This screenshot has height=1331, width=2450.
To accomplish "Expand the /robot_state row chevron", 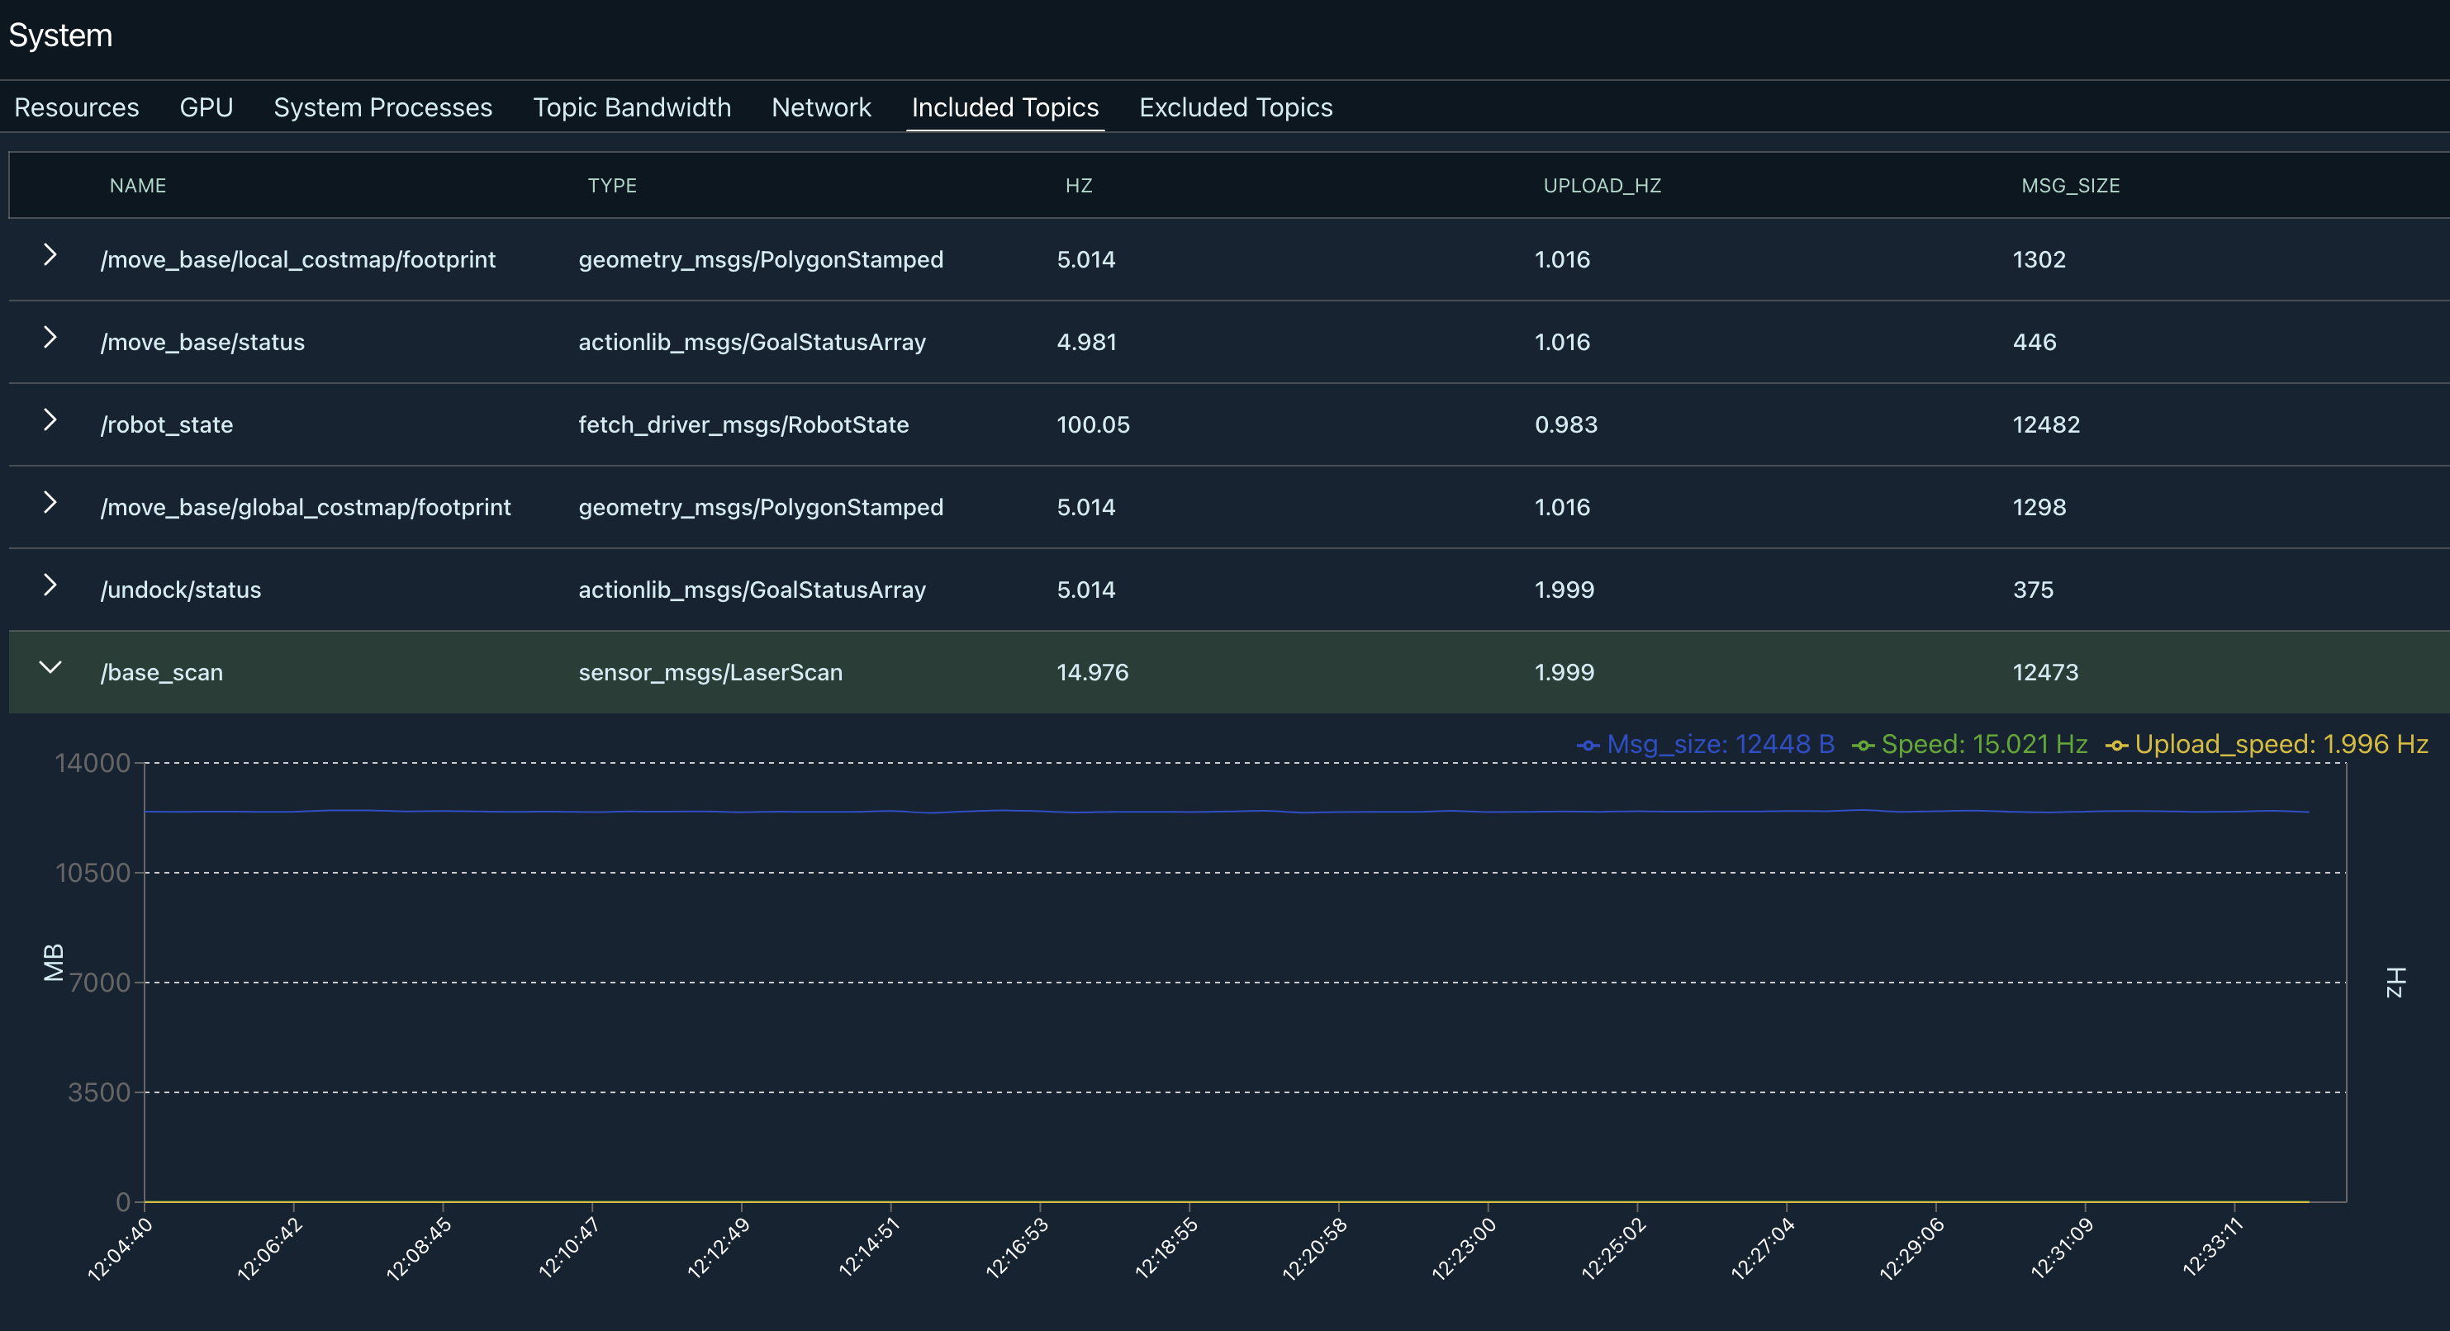I will (x=50, y=420).
